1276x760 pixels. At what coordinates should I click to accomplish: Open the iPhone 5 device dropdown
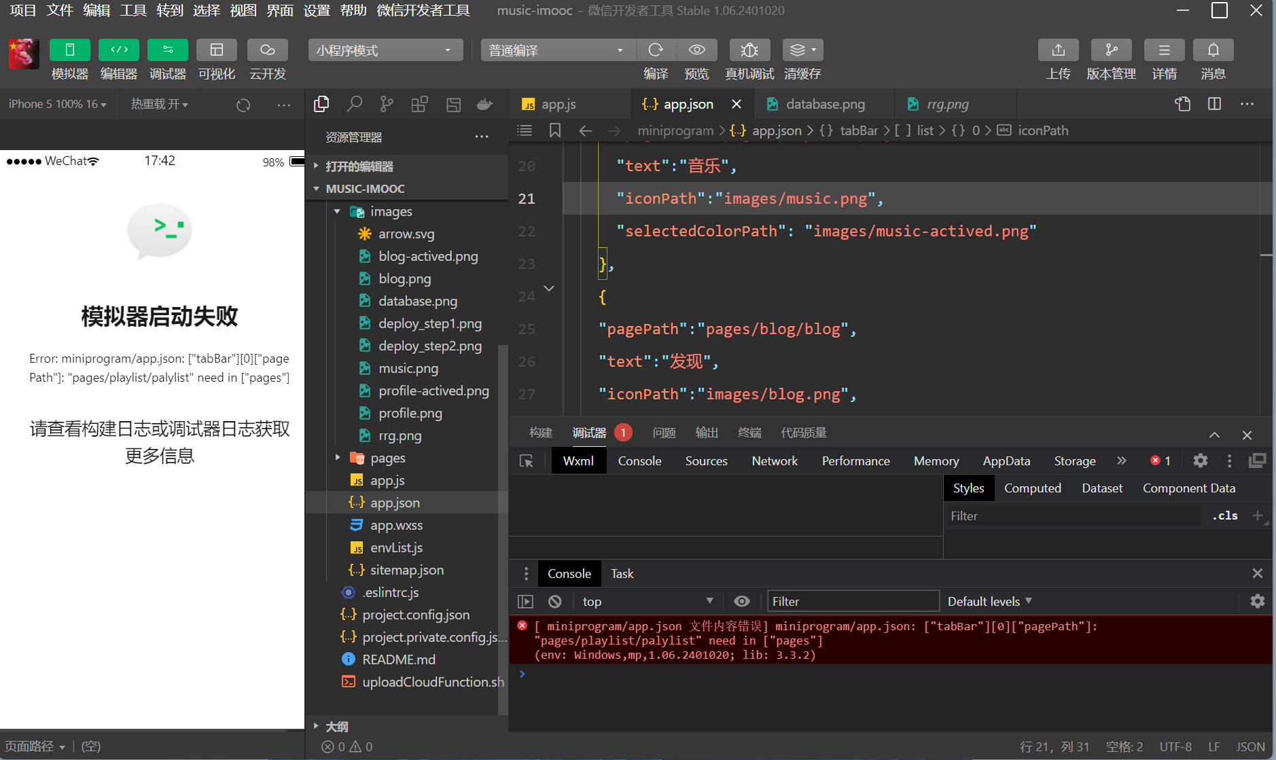[58, 104]
